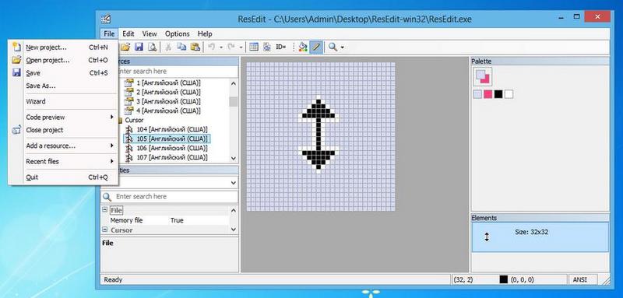Pick the pink palette color swatch
This screenshot has height=298, width=623.
coord(487,94)
